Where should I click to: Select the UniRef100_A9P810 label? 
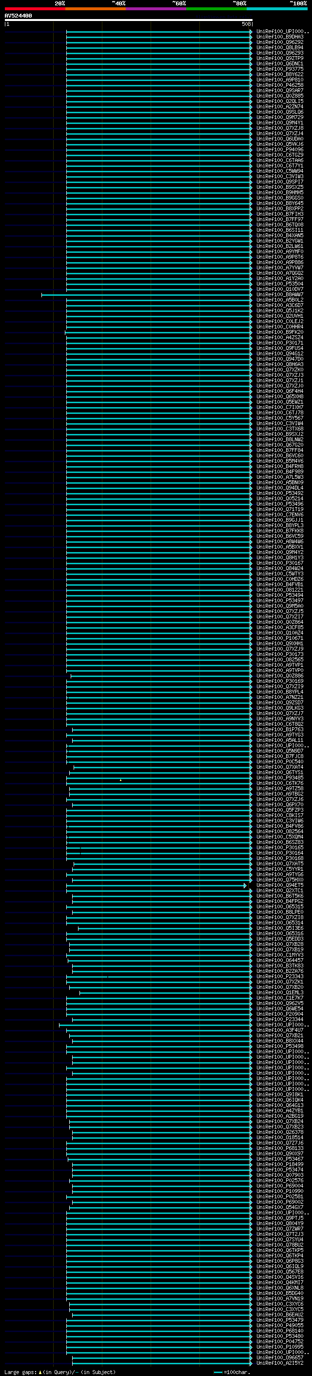tap(280, 80)
